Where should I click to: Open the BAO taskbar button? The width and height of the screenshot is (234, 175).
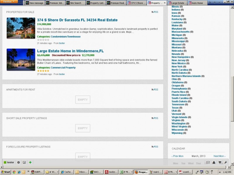pos(97,172)
